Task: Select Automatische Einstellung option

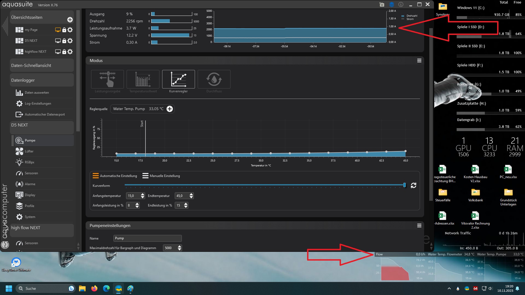Action: point(115,176)
